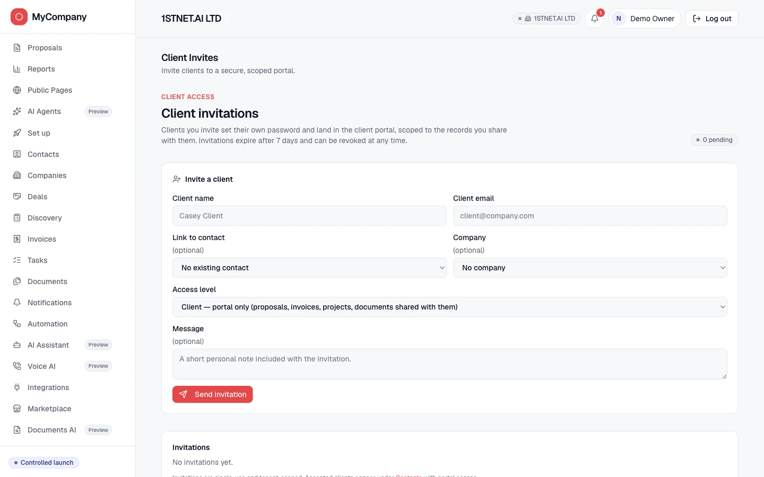
Task: Open the notifications bell in header
Action: (x=595, y=19)
